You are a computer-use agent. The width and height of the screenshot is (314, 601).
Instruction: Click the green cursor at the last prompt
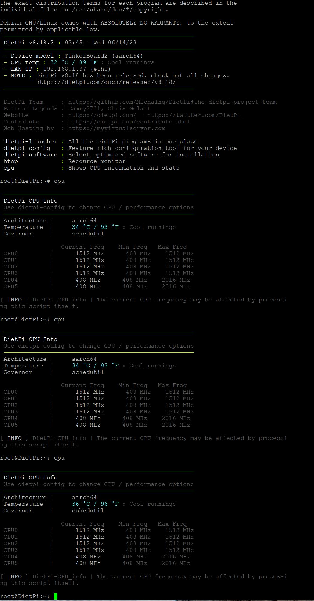(x=56, y=596)
